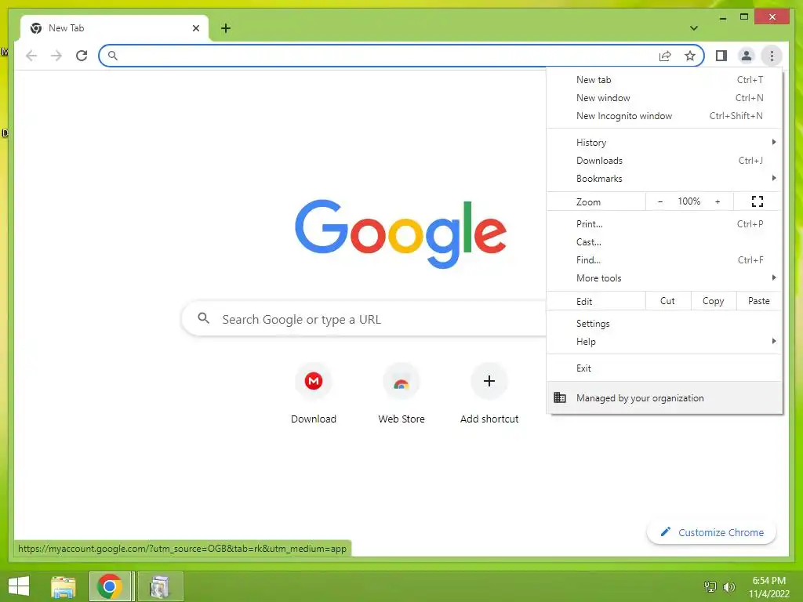Open a new tab with plus button
This screenshot has width=803, height=602.
pyautogui.click(x=225, y=28)
